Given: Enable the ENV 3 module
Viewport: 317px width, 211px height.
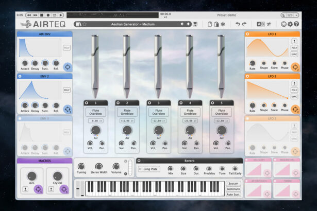Looking at the screenshot, I should 20,118.
